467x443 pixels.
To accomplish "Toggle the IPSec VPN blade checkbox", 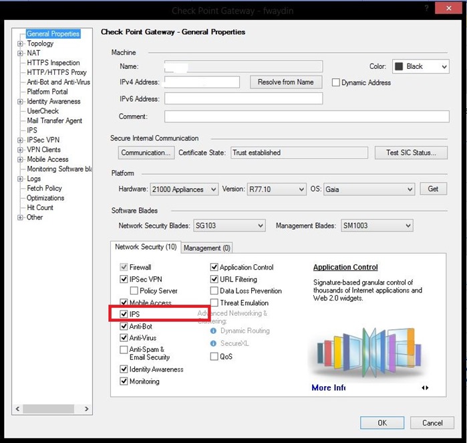I will (x=124, y=279).
